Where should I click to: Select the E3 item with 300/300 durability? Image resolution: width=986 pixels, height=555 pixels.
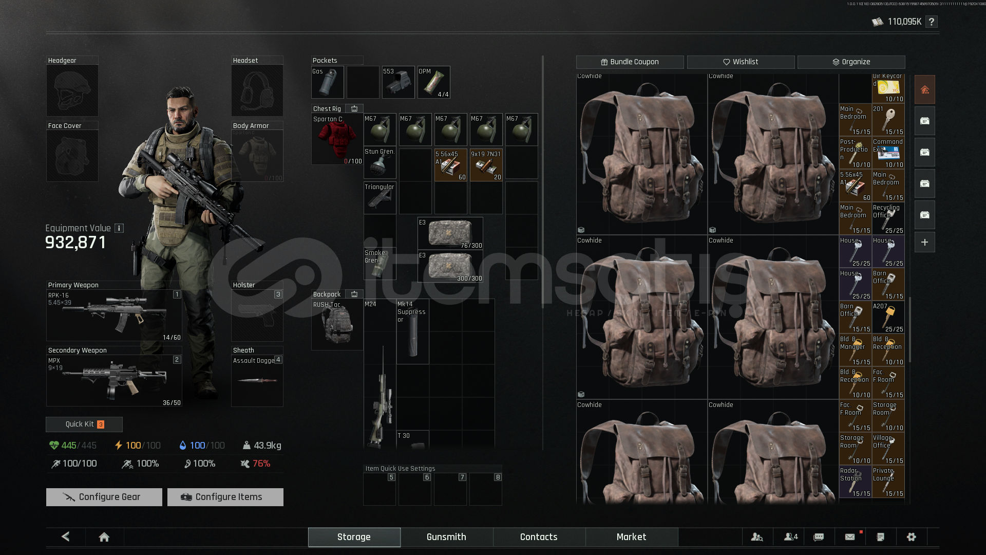450,266
